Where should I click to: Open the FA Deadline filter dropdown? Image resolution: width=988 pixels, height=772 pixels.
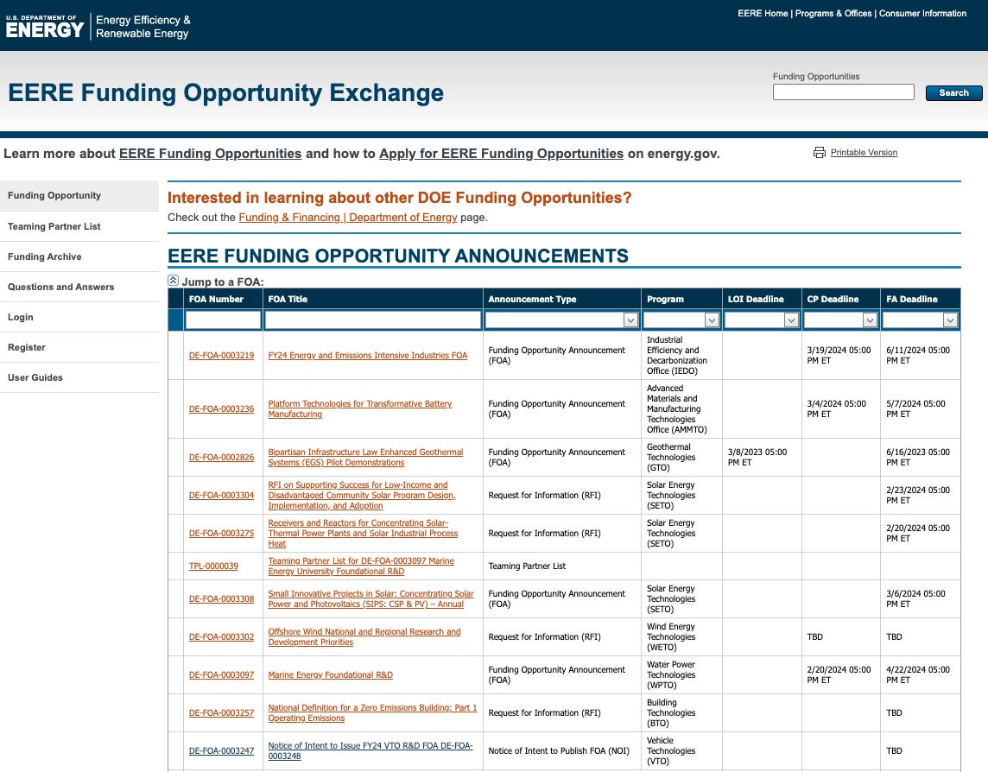click(x=950, y=320)
